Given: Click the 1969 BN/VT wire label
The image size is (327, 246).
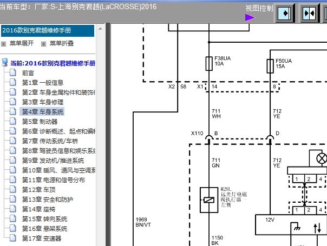Looking at the screenshot, I should click(x=143, y=222).
